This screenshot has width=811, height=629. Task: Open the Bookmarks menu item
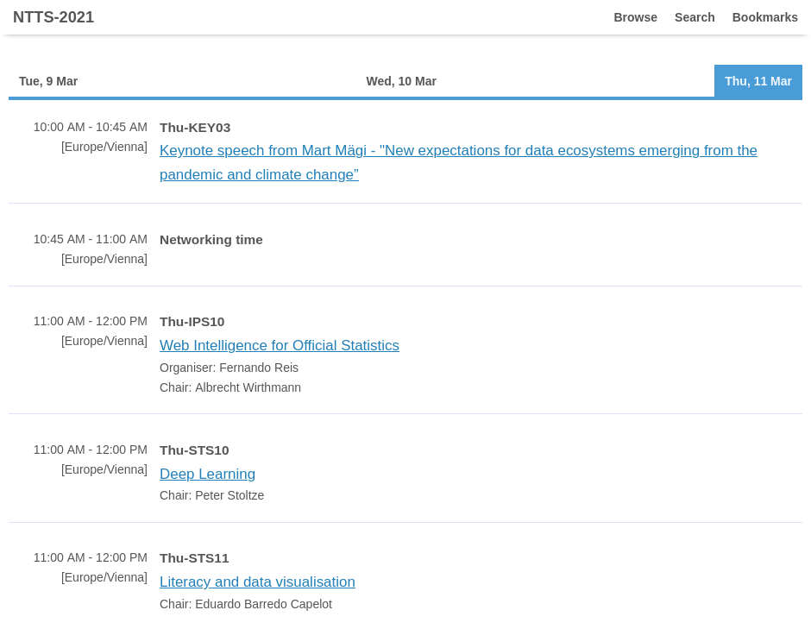[x=765, y=17]
